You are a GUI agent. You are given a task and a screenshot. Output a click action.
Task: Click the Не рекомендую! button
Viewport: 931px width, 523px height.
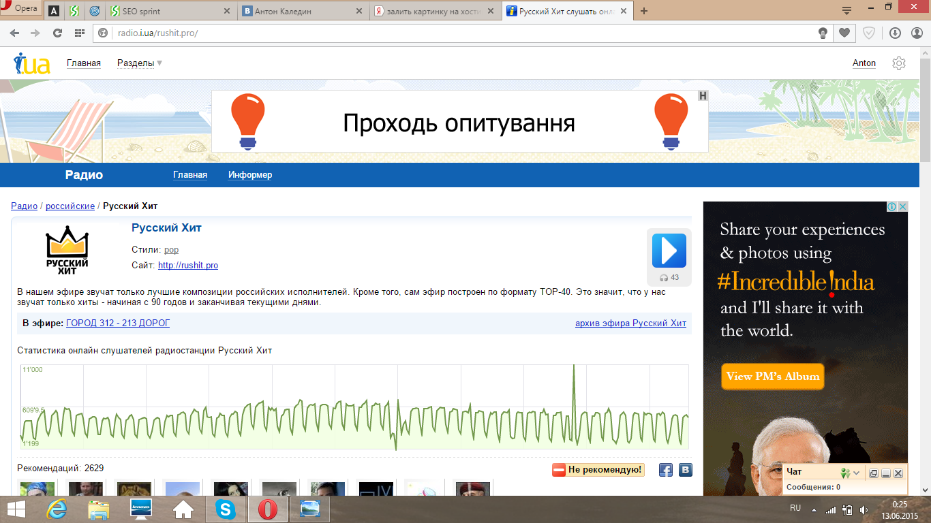598,470
